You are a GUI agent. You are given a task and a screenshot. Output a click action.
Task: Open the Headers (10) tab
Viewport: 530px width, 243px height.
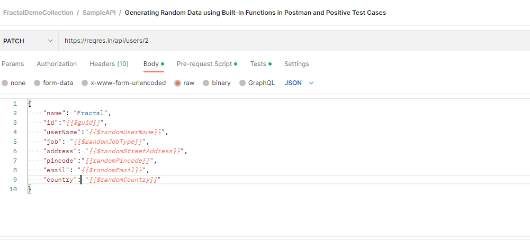109,64
